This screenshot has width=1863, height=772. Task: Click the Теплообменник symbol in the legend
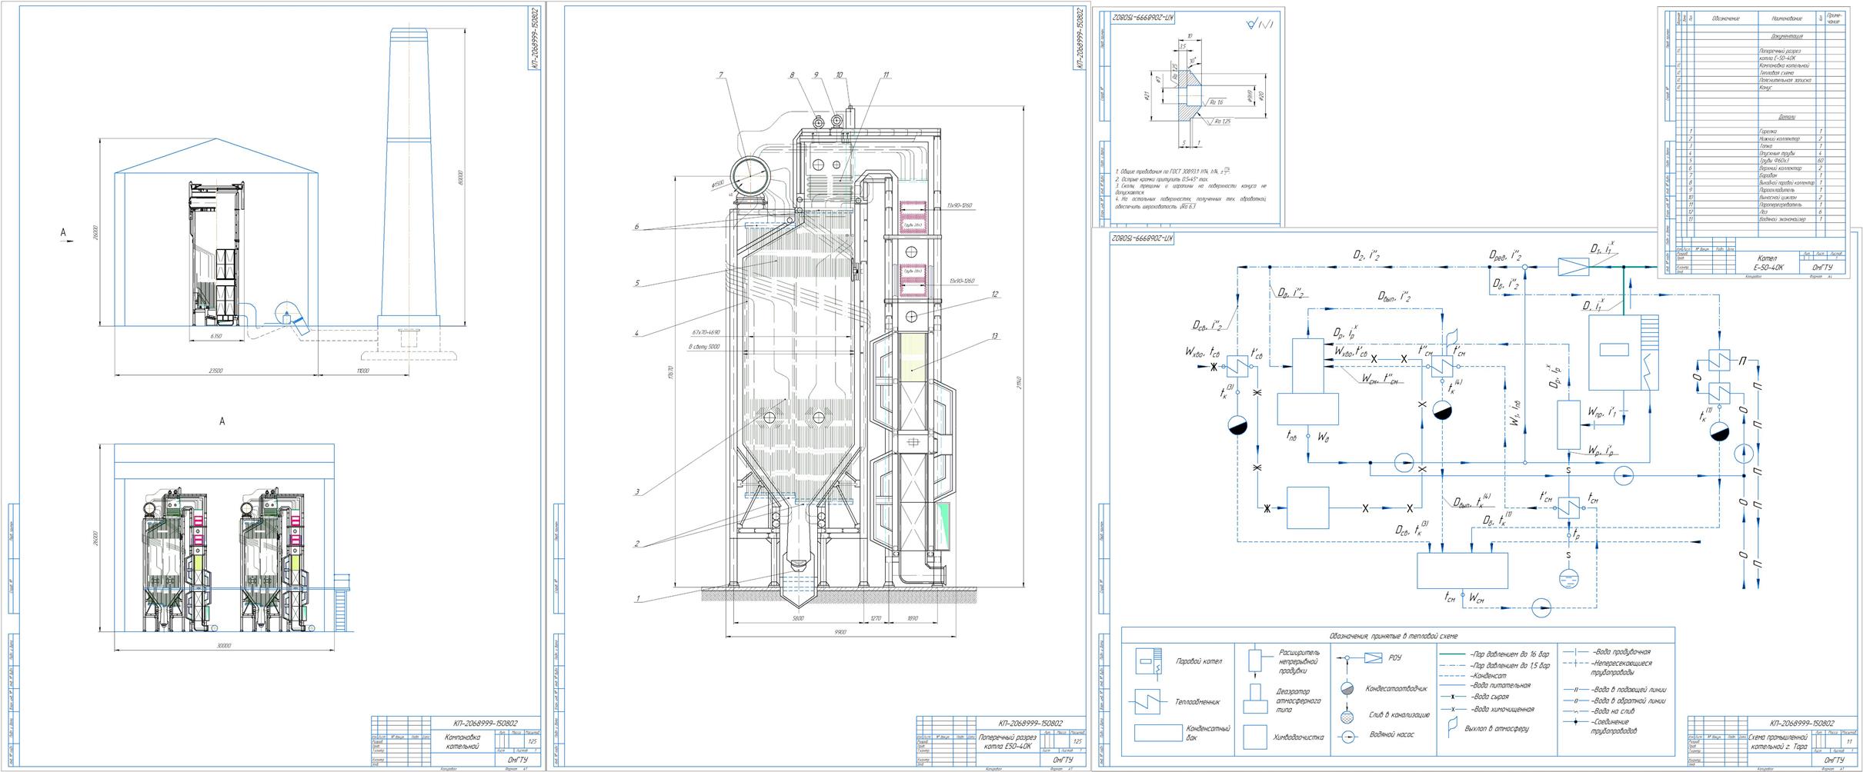tap(1147, 701)
